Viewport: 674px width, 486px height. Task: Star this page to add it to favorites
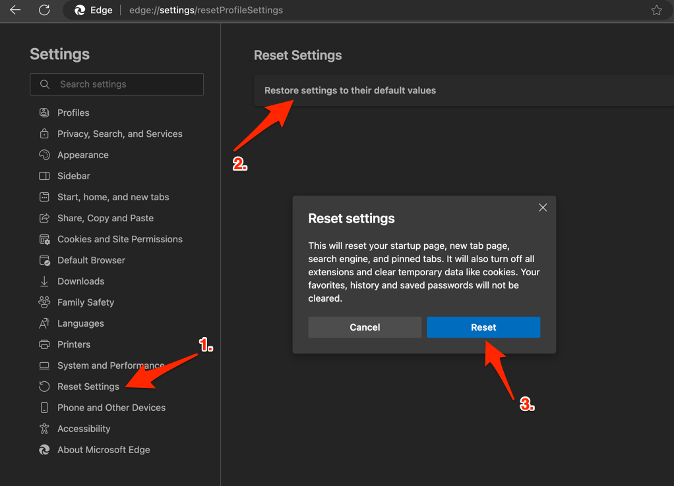(x=656, y=10)
